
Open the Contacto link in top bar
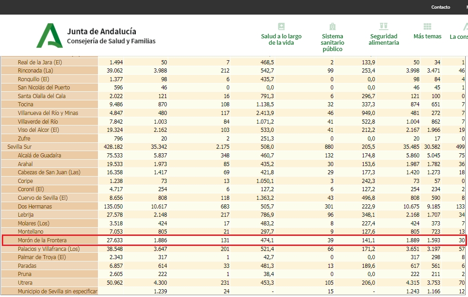(x=440, y=7)
